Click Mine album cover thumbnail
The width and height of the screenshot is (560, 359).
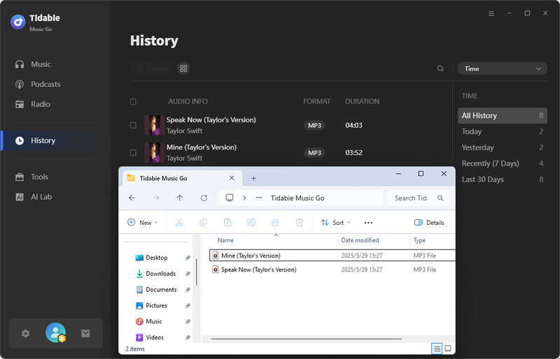click(x=154, y=153)
